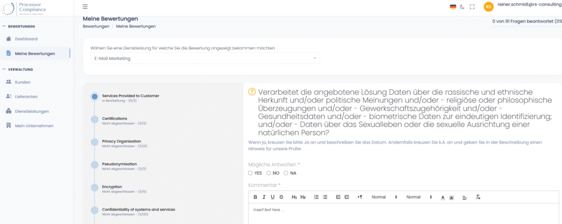This screenshot has width=562, height=224.
Task: Select the YES radio option
Action: (250, 173)
